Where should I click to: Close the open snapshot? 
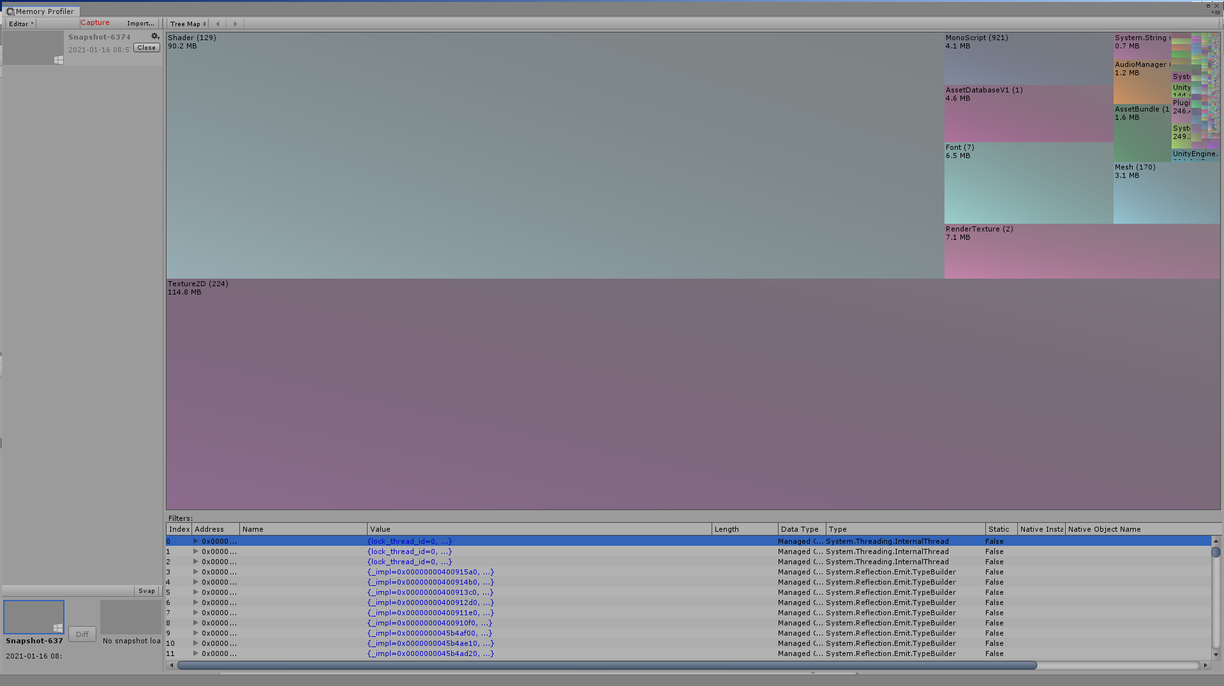click(x=147, y=48)
